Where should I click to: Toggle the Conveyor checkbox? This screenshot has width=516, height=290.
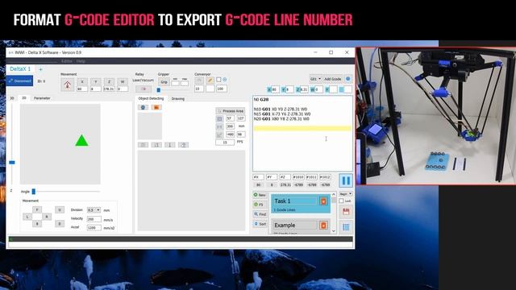tap(218, 80)
